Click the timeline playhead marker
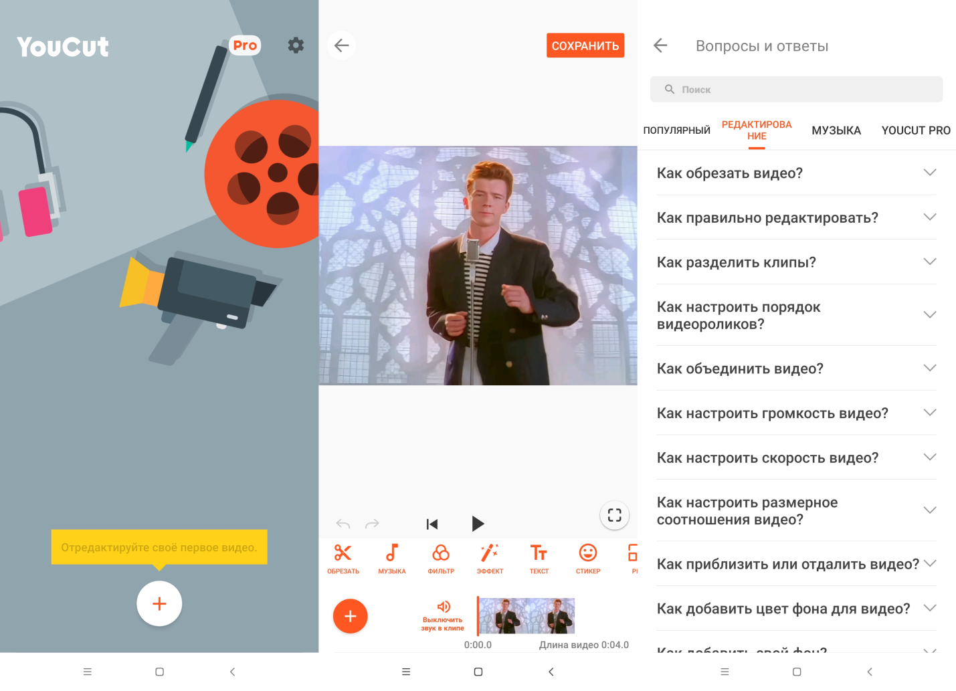This screenshot has height=691, width=956. [478, 616]
